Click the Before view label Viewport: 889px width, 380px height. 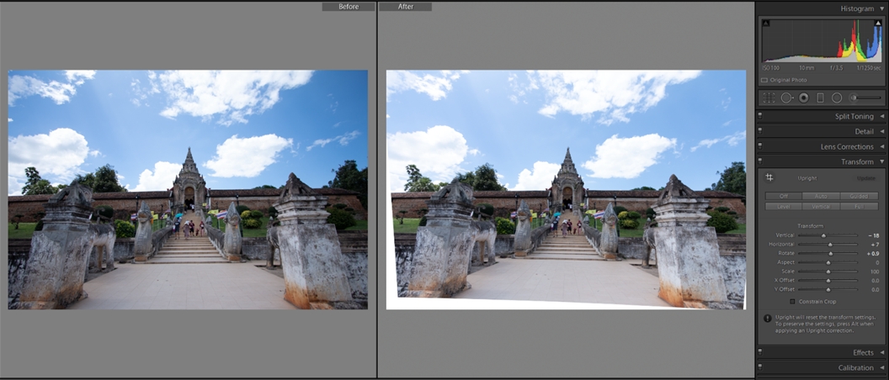349,7
